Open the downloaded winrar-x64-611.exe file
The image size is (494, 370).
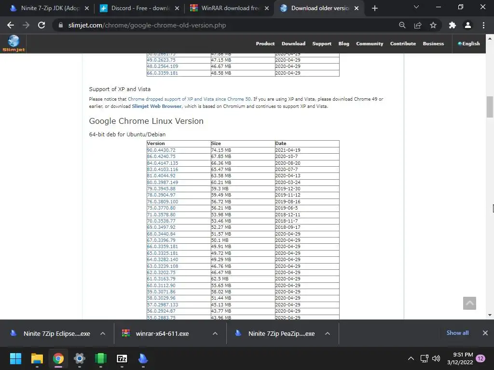point(162,334)
